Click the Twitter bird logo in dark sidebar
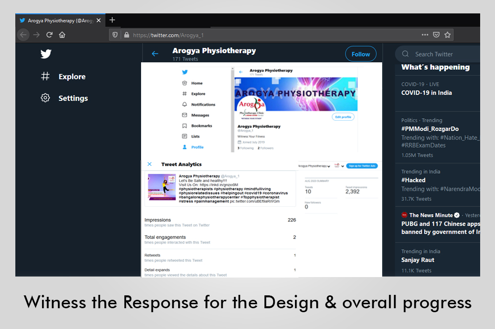 [x=46, y=54]
